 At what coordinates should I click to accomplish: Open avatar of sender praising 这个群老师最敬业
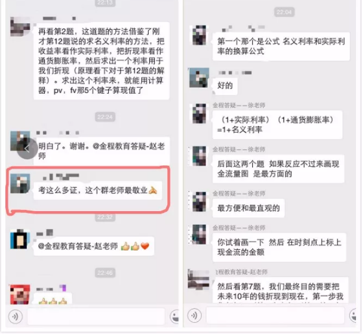tap(20, 183)
